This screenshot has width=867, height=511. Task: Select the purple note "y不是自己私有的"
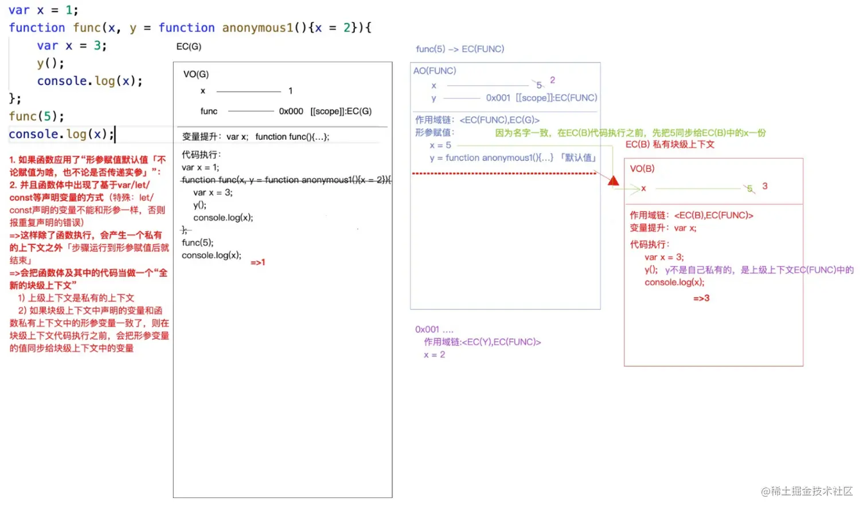point(759,270)
